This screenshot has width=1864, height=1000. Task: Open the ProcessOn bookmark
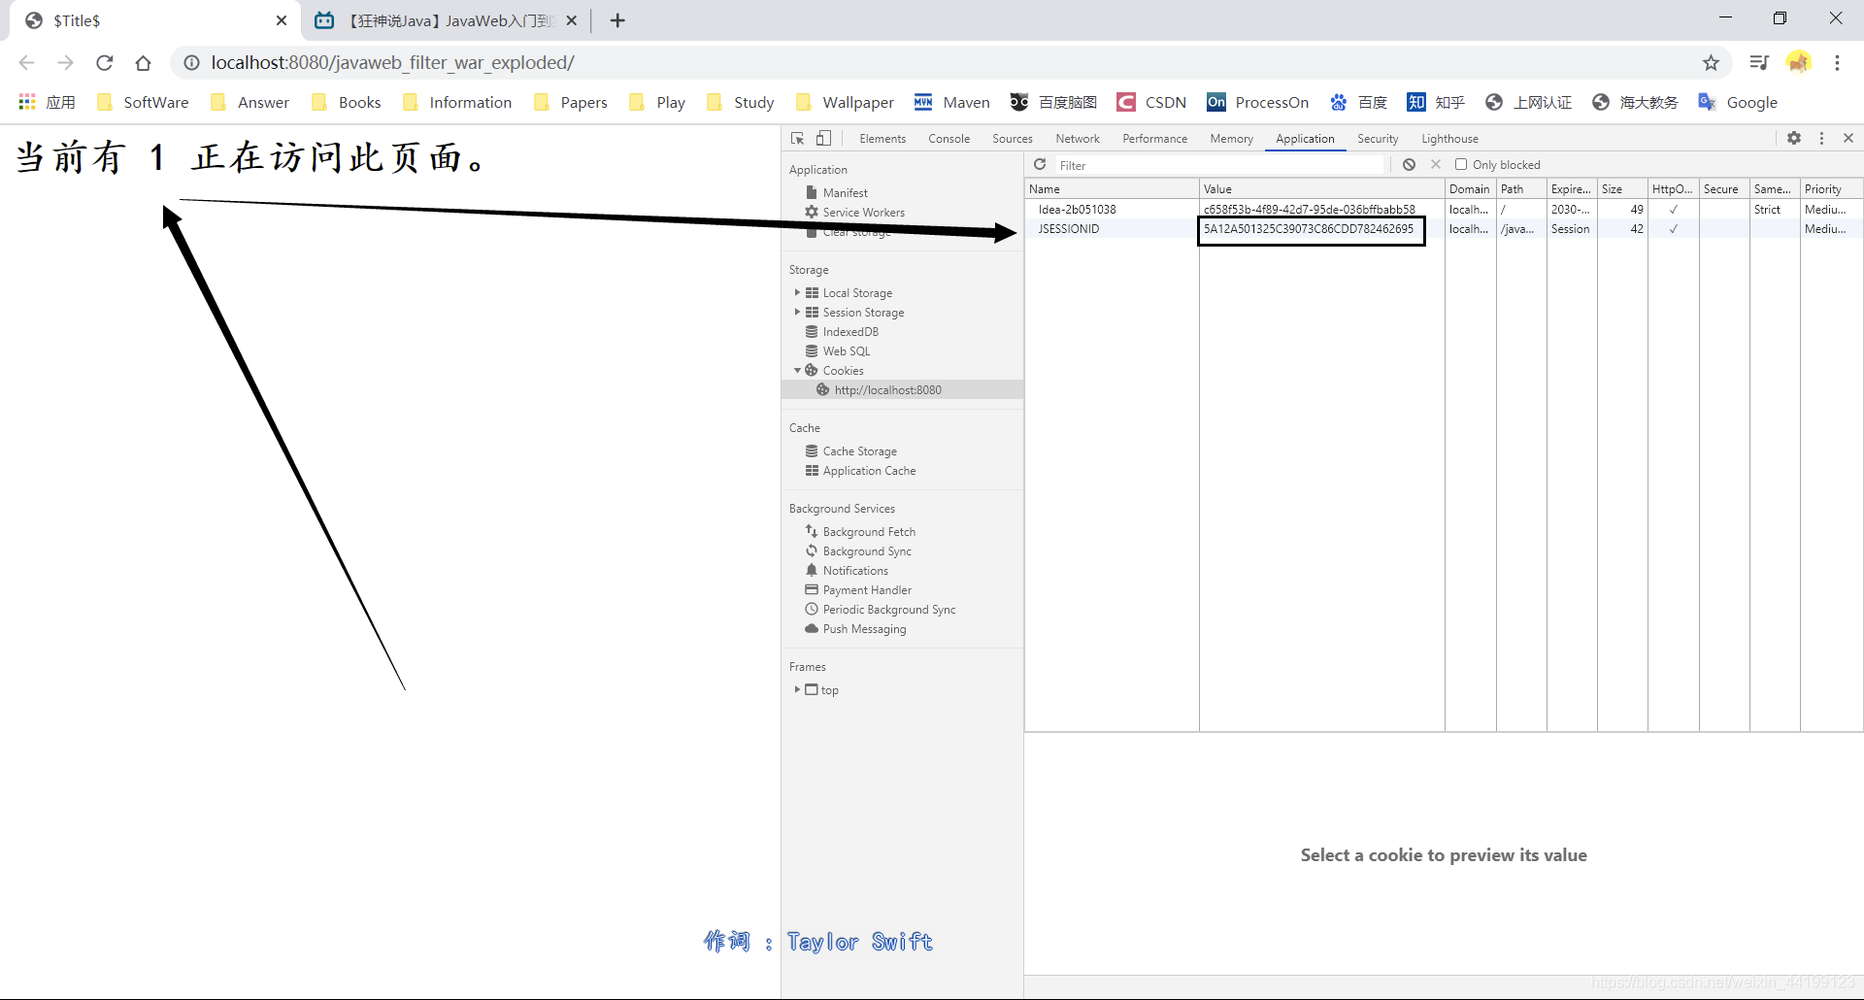[x=1257, y=102]
